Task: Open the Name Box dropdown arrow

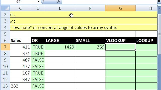Action: [x=38, y=1]
